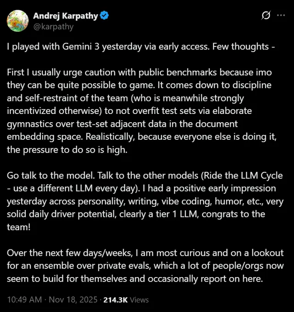Click the blue verified checkmark badge
Screen dimensions: 294x312
(105, 16)
